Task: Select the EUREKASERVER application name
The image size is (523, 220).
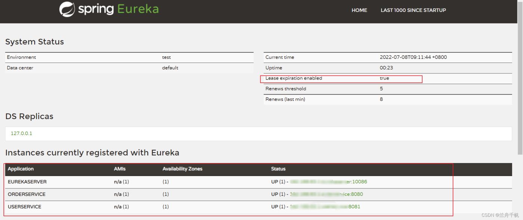Action: [x=27, y=182]
